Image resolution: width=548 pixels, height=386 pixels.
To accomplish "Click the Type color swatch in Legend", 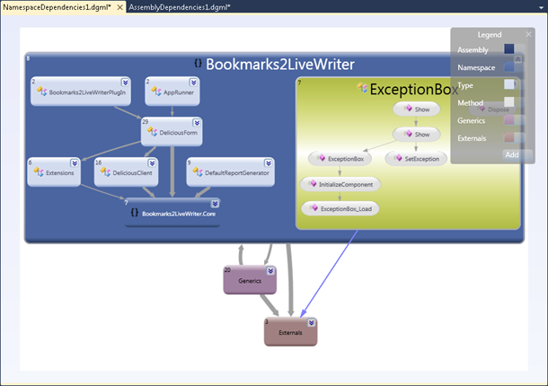I will pyautogui.click(x=509, y=84).
